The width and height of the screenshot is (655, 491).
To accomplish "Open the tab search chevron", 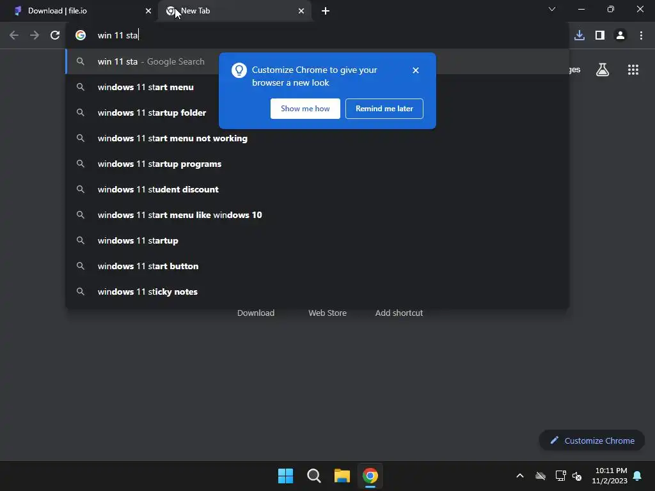I will tap(552, 9).
